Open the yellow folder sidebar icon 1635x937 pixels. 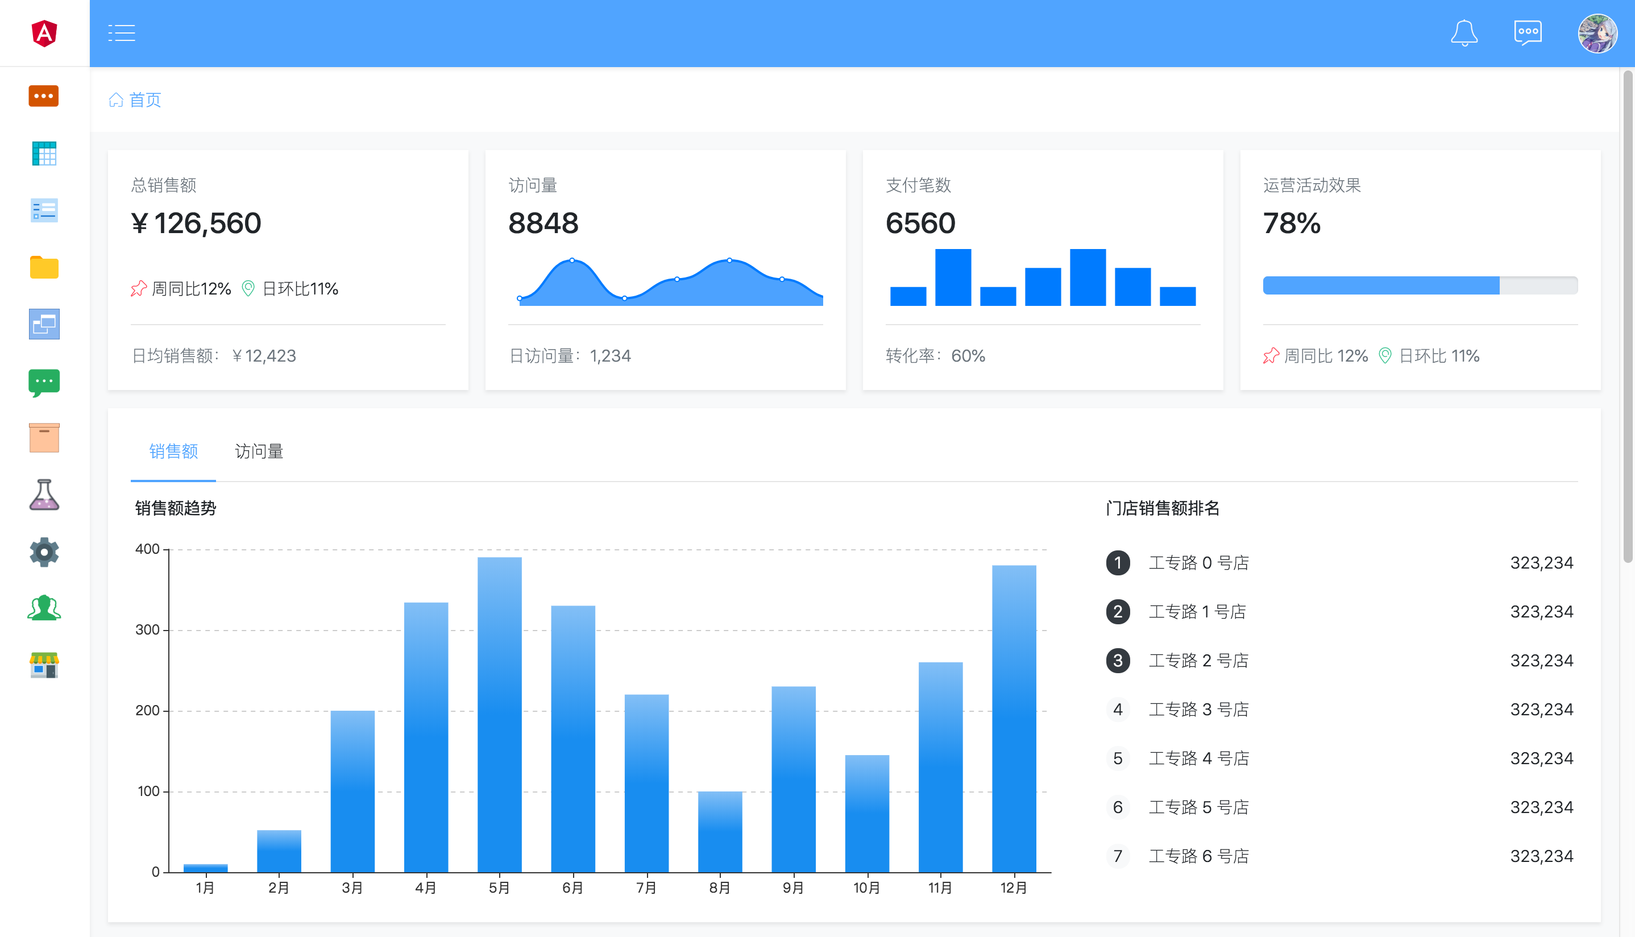(44, 267)
